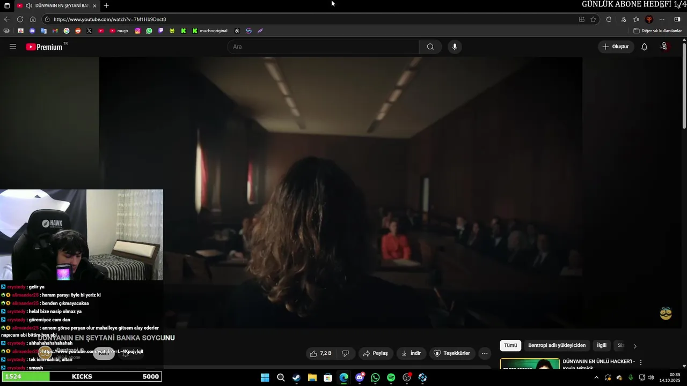Open the Instagram bookmark
Viewport: 687px width, 386px height.
(x=137, y=31)
